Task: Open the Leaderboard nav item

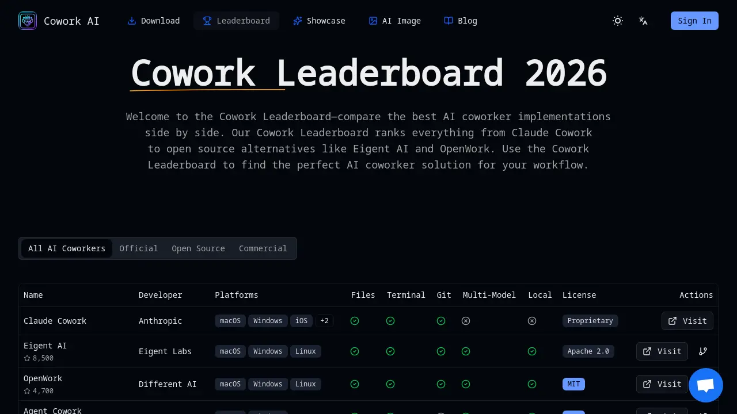Action: pyautogui.click(x=236, y=21)
